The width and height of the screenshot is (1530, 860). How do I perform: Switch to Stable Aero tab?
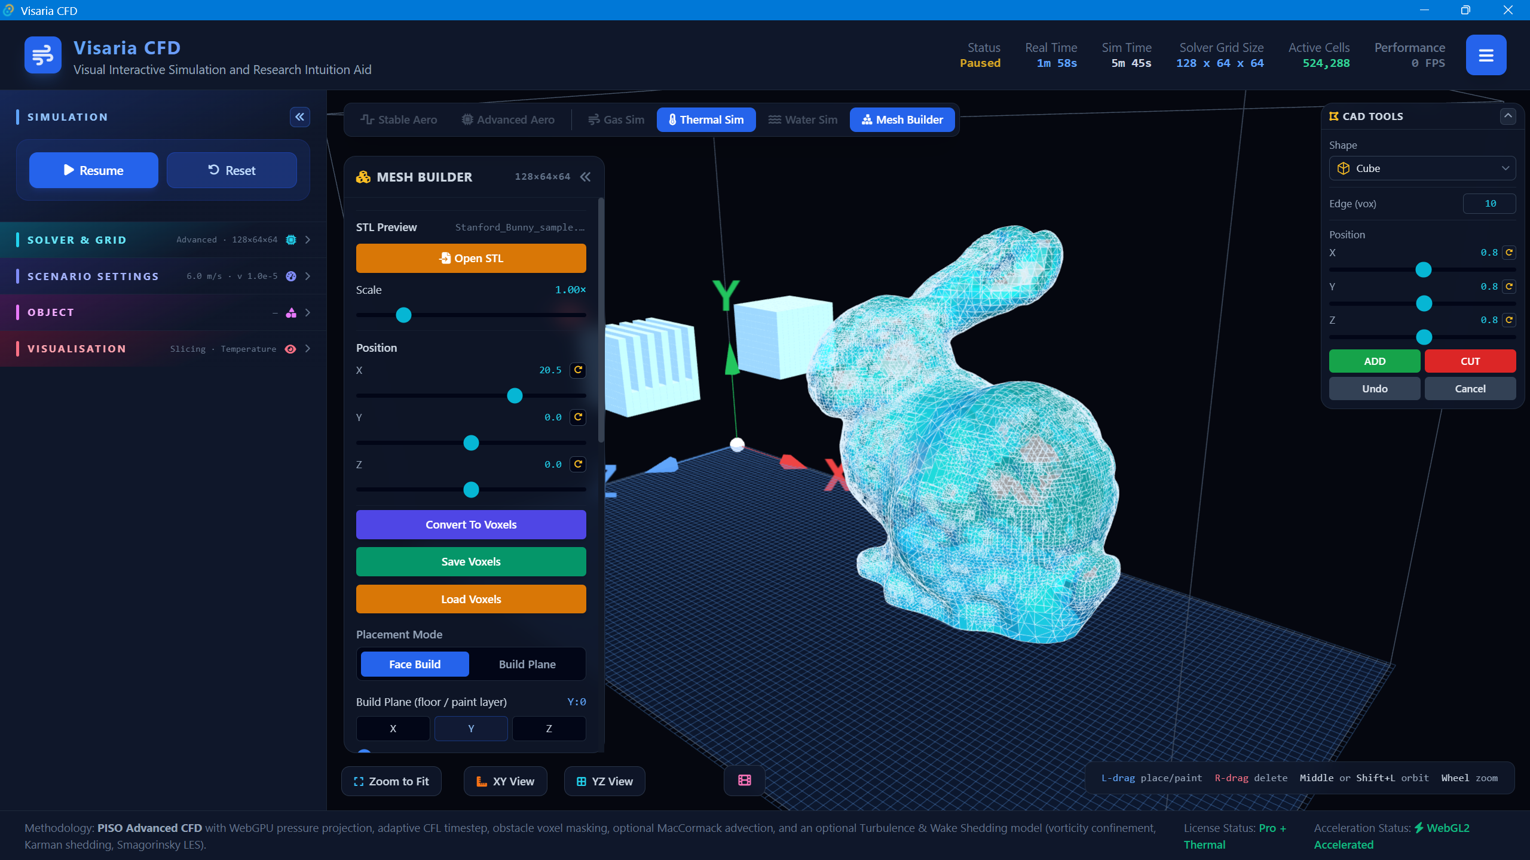pyautogui.click(x=399, y=119)
